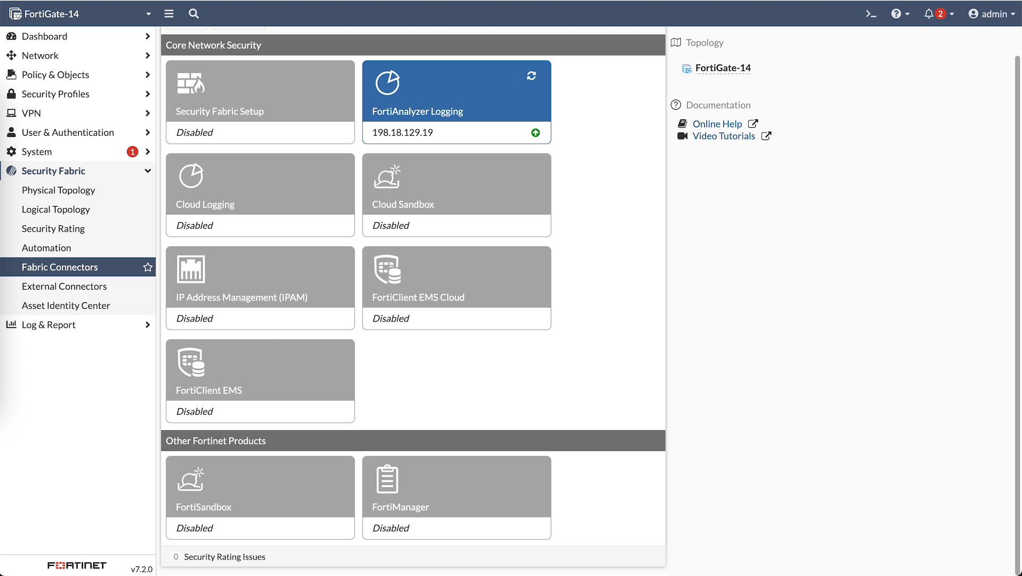Open the Online Help link
Viewport: 1022px width, 576px height.
(716, 124)
